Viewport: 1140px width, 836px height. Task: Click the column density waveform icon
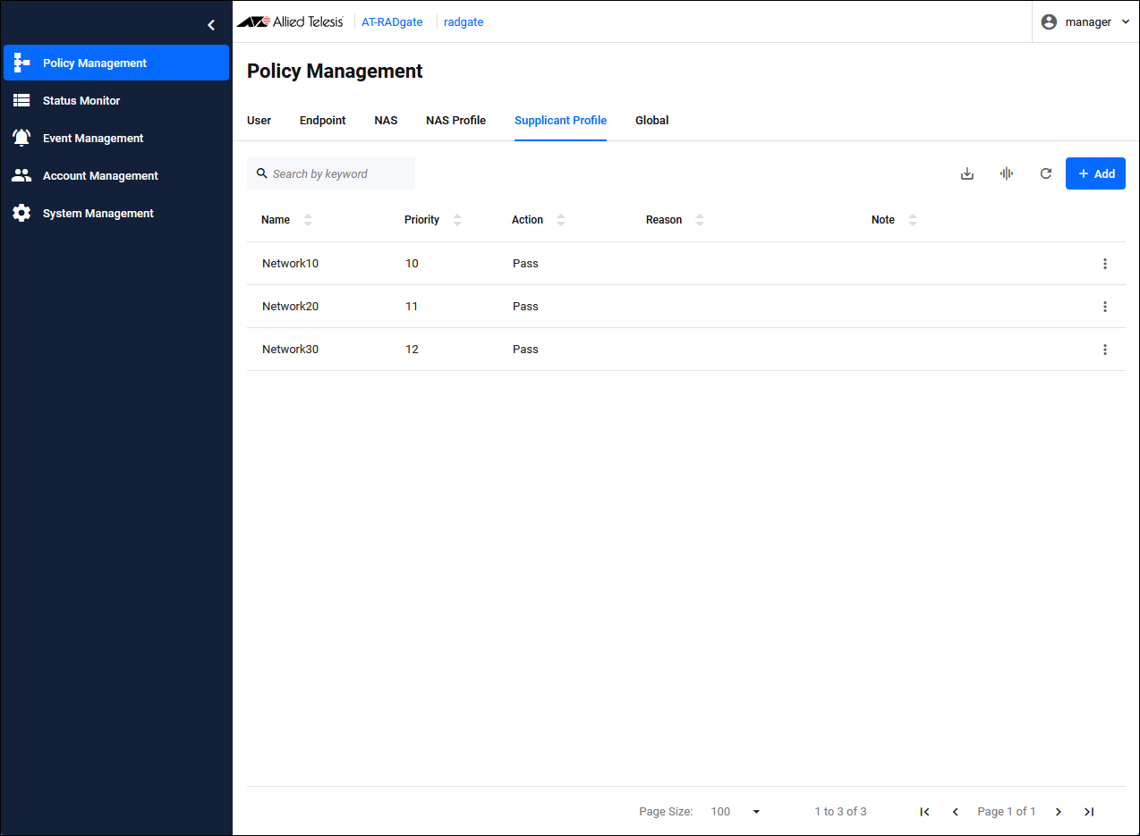click(x=1006, y=173)
